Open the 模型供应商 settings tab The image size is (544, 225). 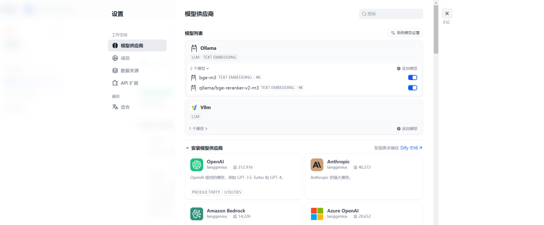coord(138,45)
